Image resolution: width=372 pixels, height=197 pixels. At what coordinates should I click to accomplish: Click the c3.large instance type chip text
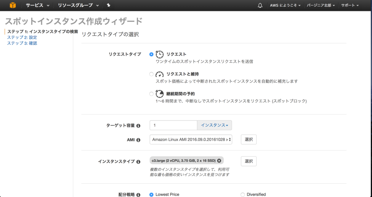183,161
